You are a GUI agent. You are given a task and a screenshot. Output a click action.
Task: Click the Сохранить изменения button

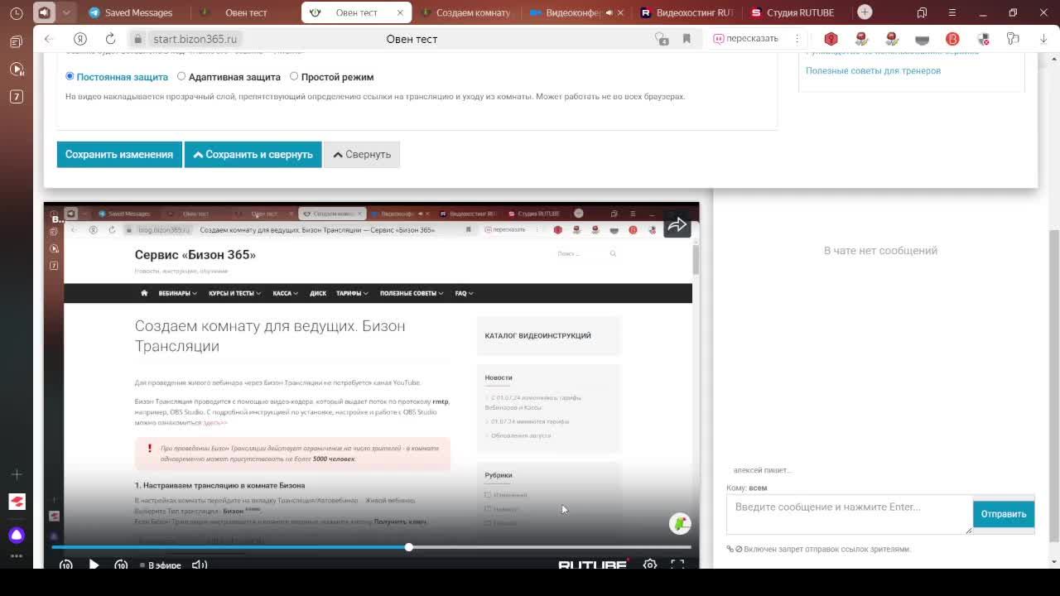tap(119, 155)
